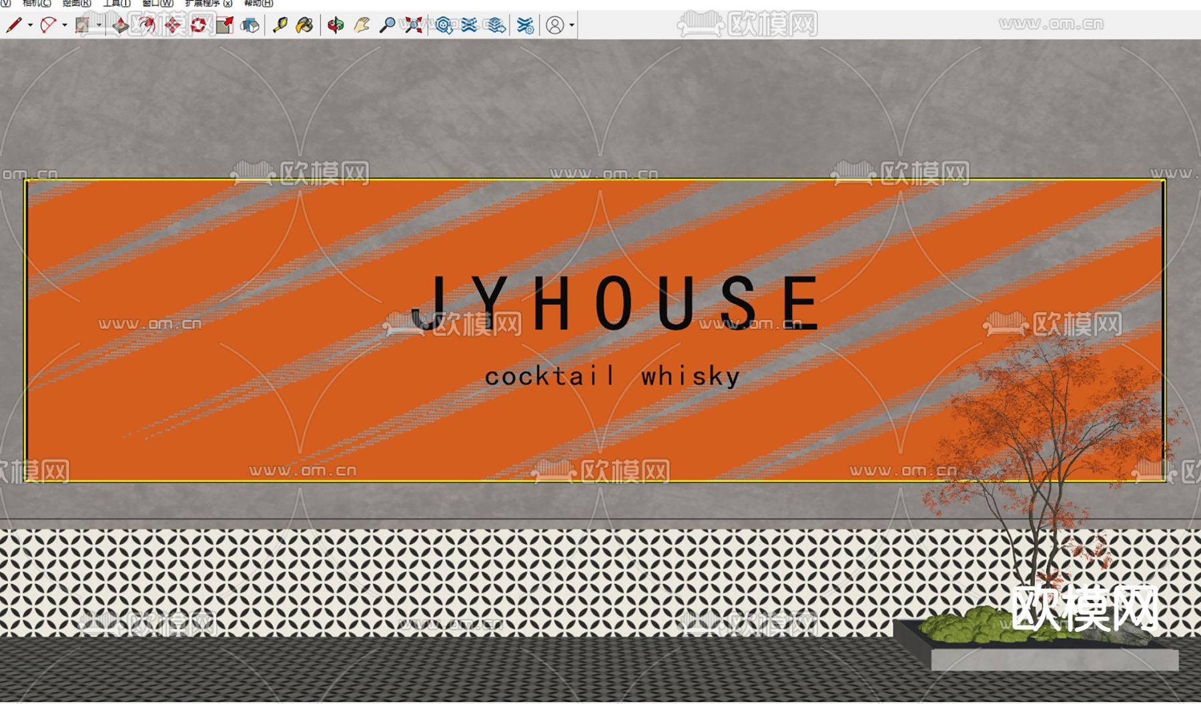Click the blue and white boxes toolbar icon
Screen dimensions: 1201x704
point(250,25)
